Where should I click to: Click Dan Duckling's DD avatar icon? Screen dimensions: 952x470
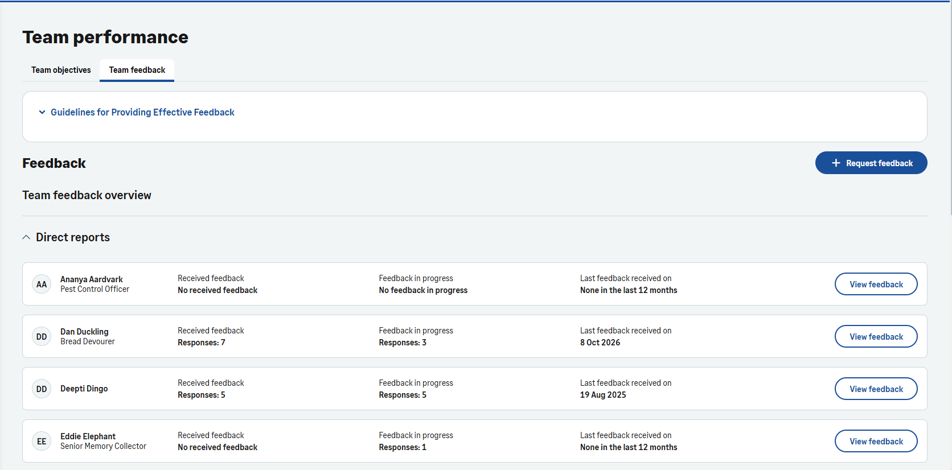click(x=42, y=337)
